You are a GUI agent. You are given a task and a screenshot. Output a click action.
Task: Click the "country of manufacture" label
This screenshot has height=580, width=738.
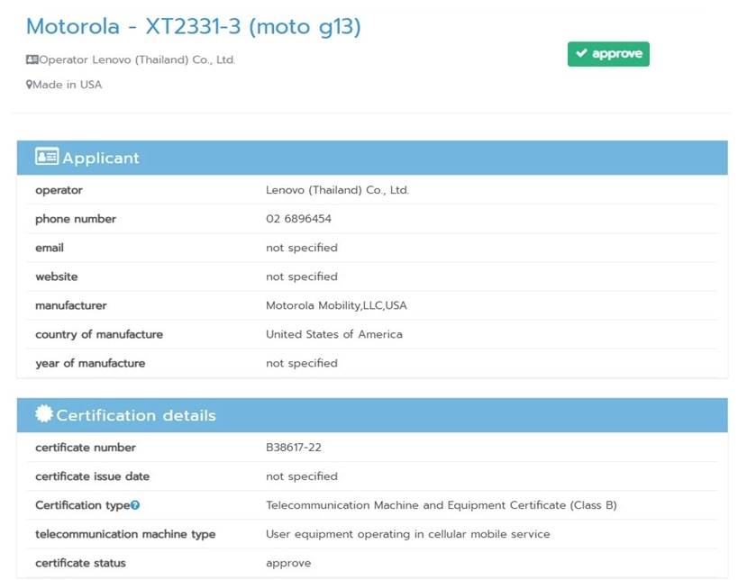tap(99, 334)
